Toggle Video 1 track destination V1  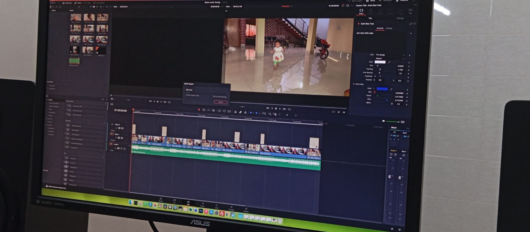pyautogui.click(x=112, y=134)
